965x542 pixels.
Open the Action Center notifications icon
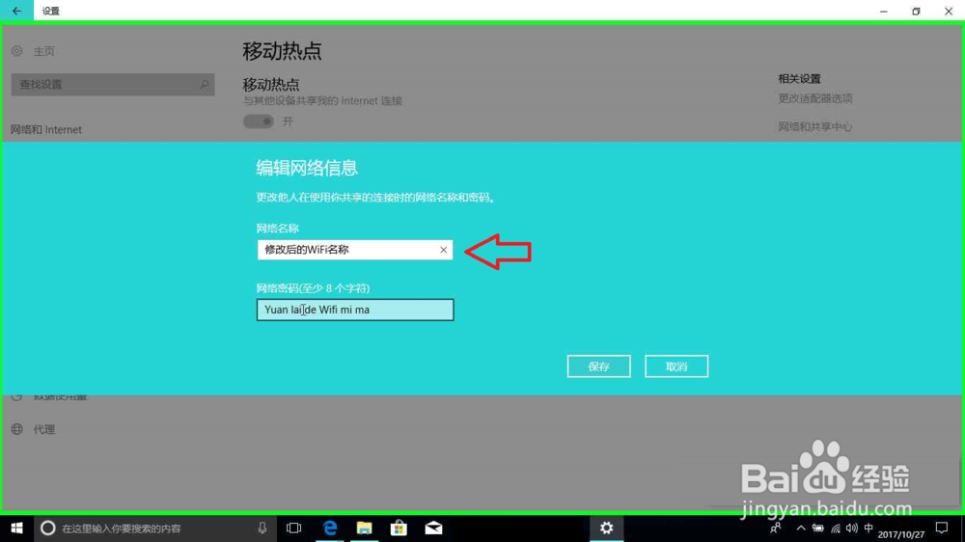(942, 528)
